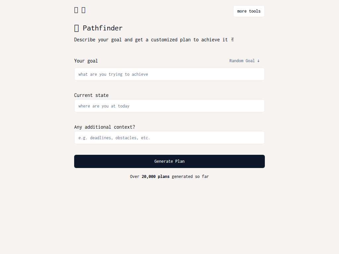
Task: Click the Pathfinder heading text
Action: pyautogui.click(x=103, y=28)
